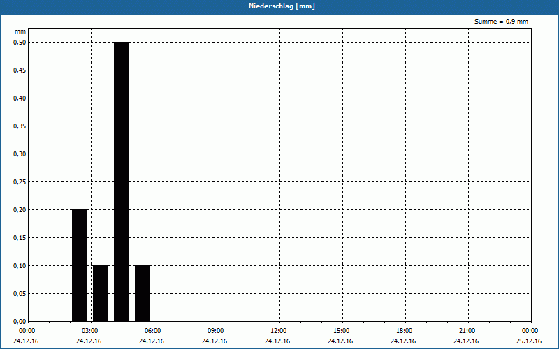Click the 00:00 label above 25.12.16

(530, 331)
